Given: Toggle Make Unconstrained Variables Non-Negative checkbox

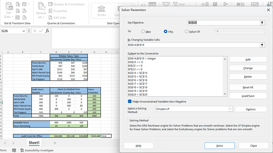Looking at the screenshot, I should point(130,101).
